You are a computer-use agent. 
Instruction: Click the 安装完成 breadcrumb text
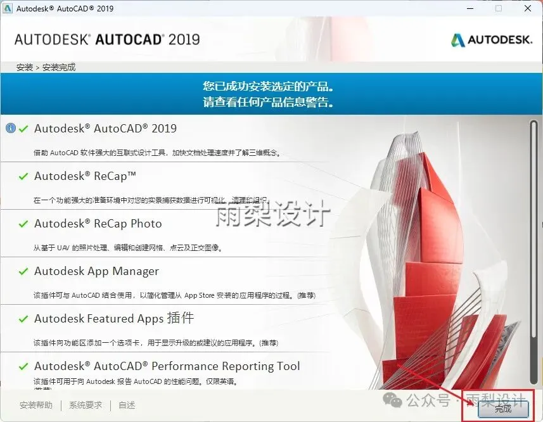[59, 67]
